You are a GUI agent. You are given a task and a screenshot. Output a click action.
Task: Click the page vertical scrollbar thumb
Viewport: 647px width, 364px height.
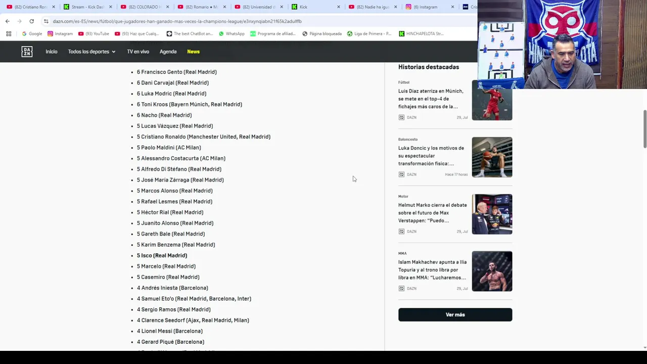coord(645,129)
